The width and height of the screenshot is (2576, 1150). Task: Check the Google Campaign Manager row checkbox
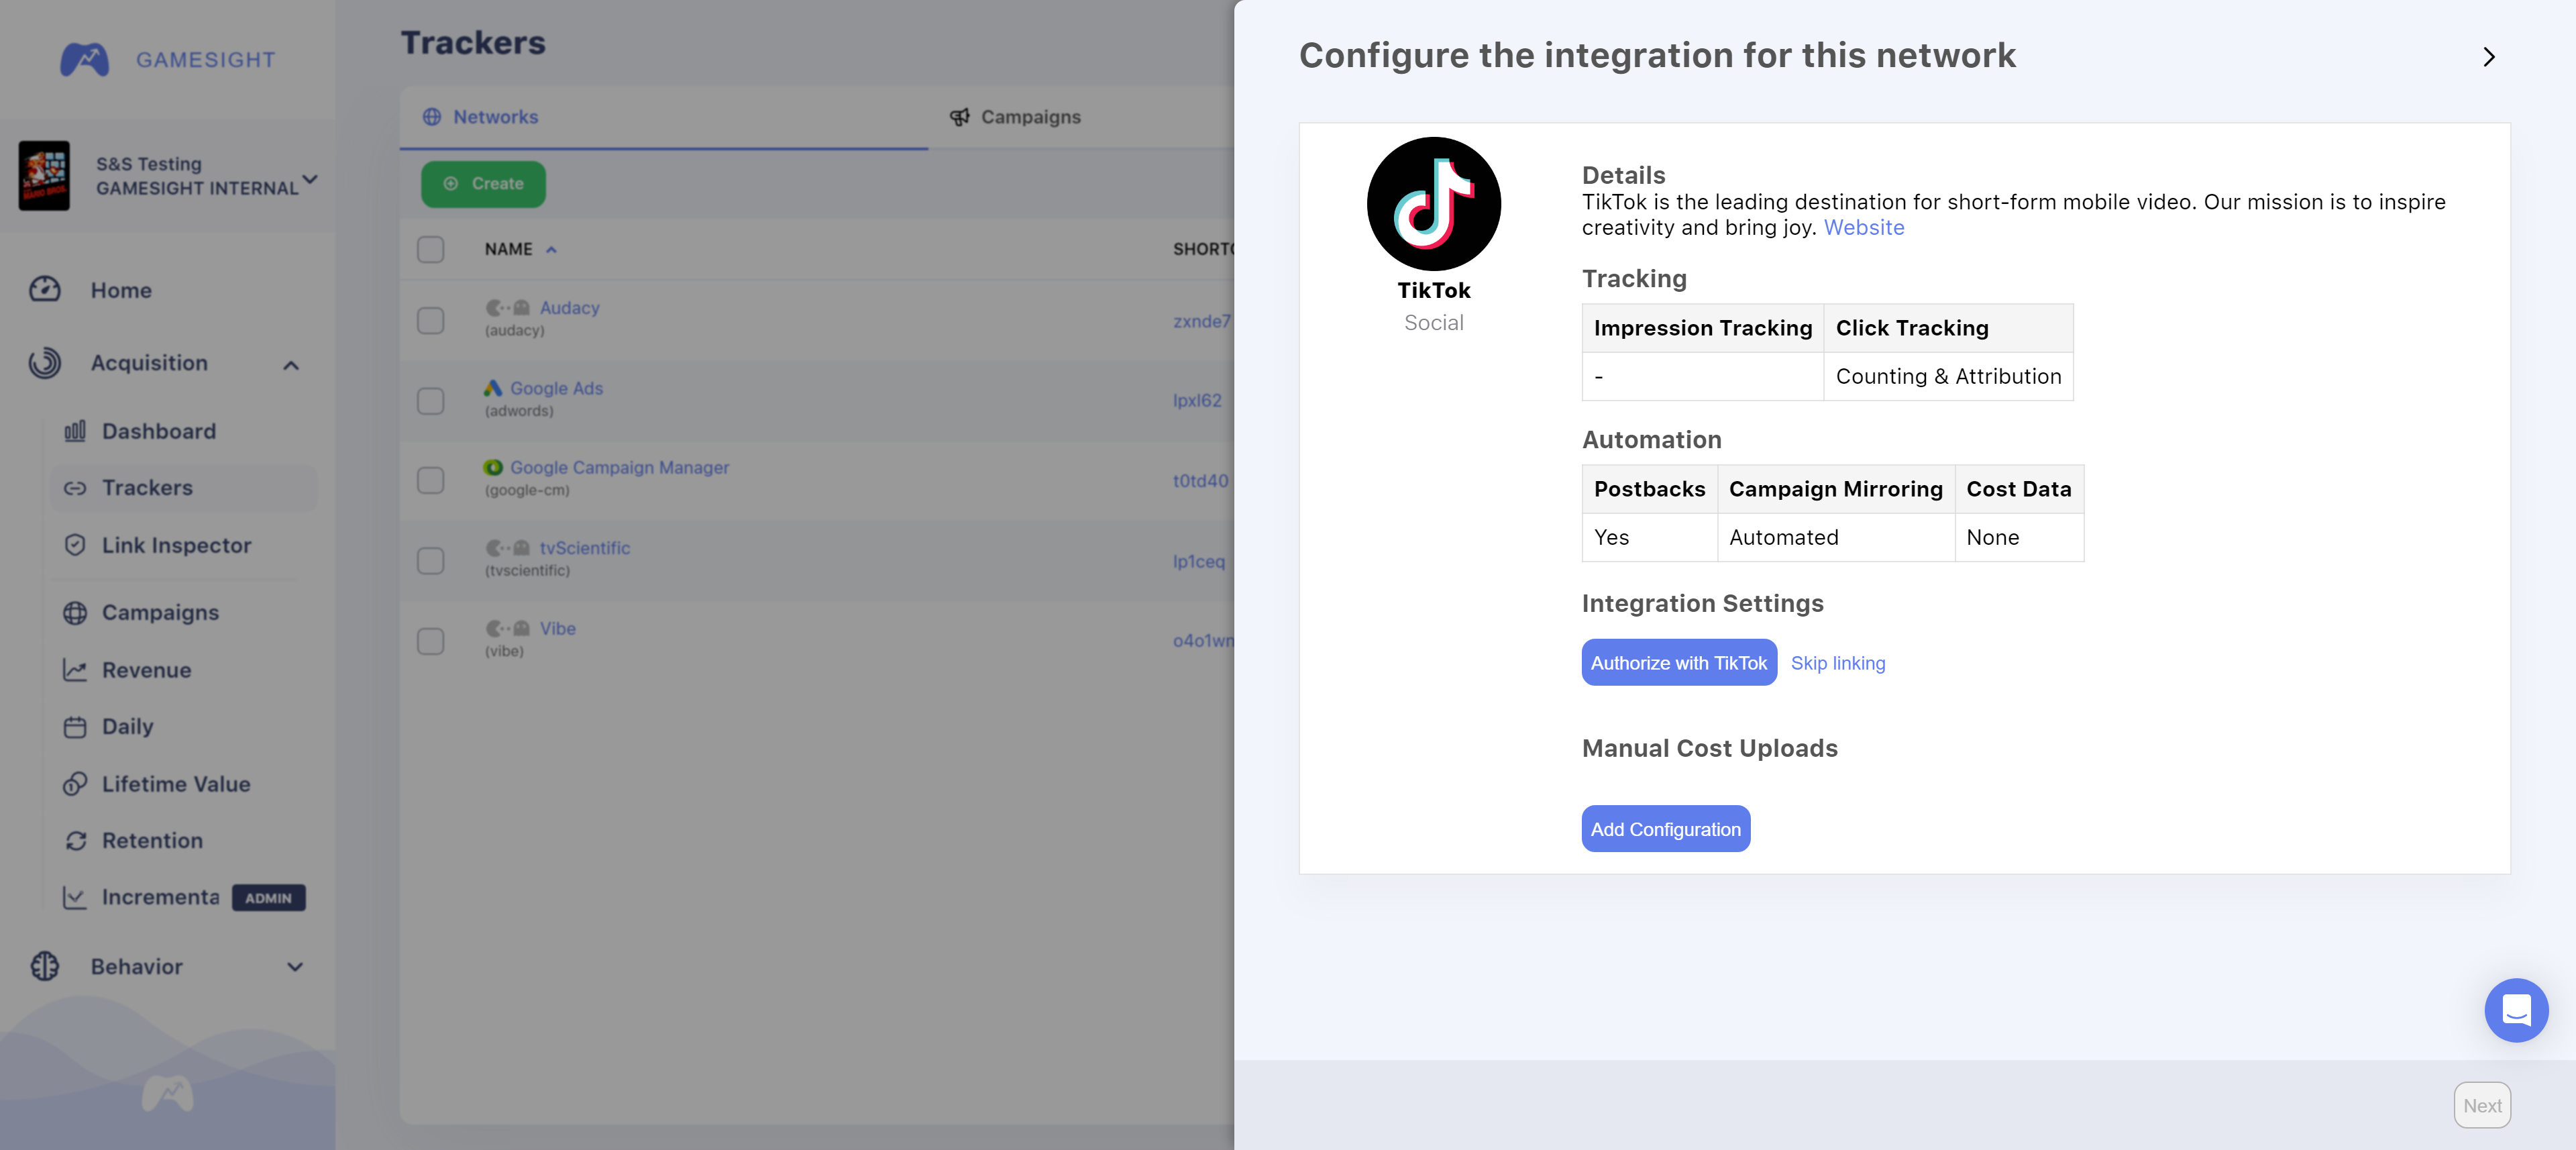[x=431, y=480]
